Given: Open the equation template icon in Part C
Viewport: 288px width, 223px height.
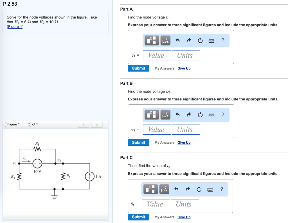Looking at the screenshot, I should [x=150, y=189].
